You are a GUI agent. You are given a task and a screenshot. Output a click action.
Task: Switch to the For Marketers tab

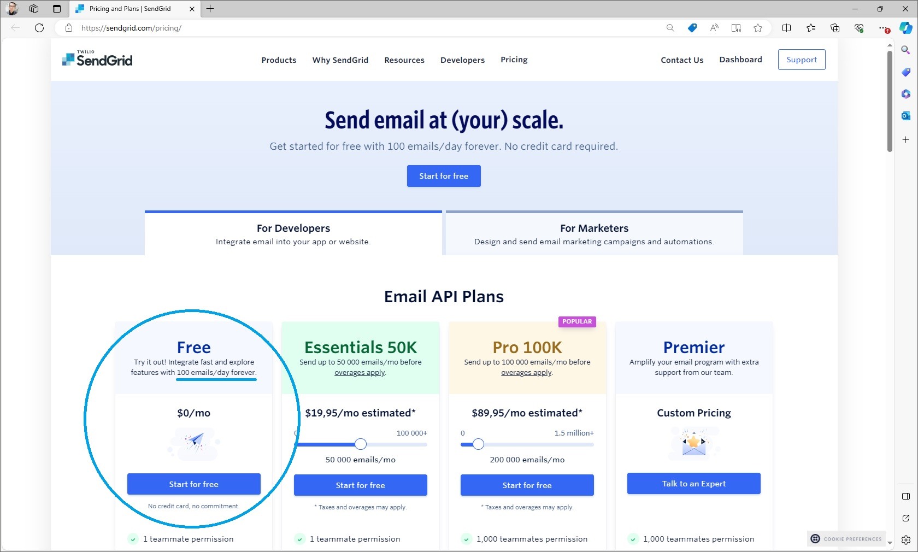(x=595, y=234)
